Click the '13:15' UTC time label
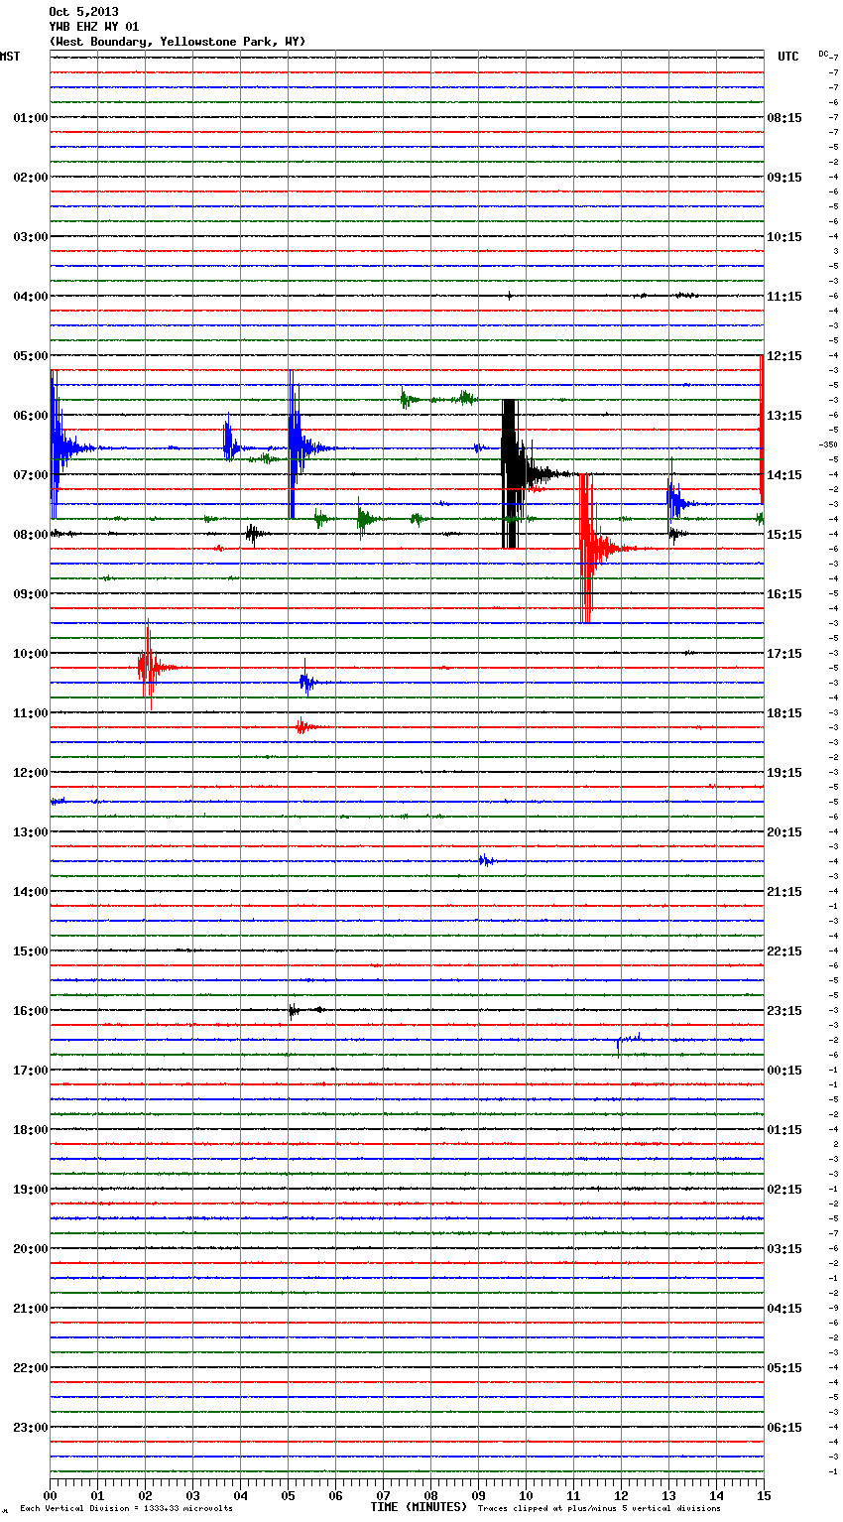Viewport: 843px width, 1522px height. (784, 416)
